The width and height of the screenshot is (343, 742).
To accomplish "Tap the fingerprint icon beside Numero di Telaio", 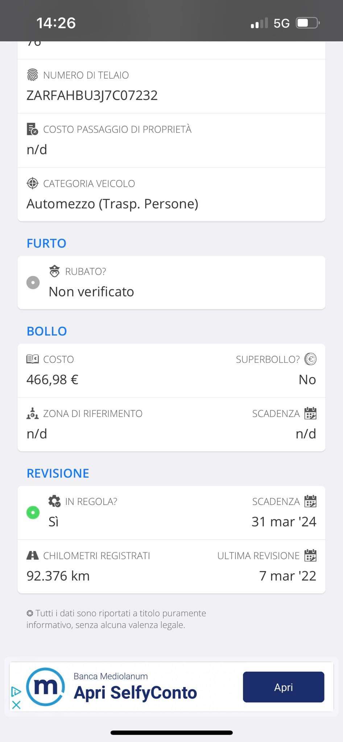I will pos(33,75).
